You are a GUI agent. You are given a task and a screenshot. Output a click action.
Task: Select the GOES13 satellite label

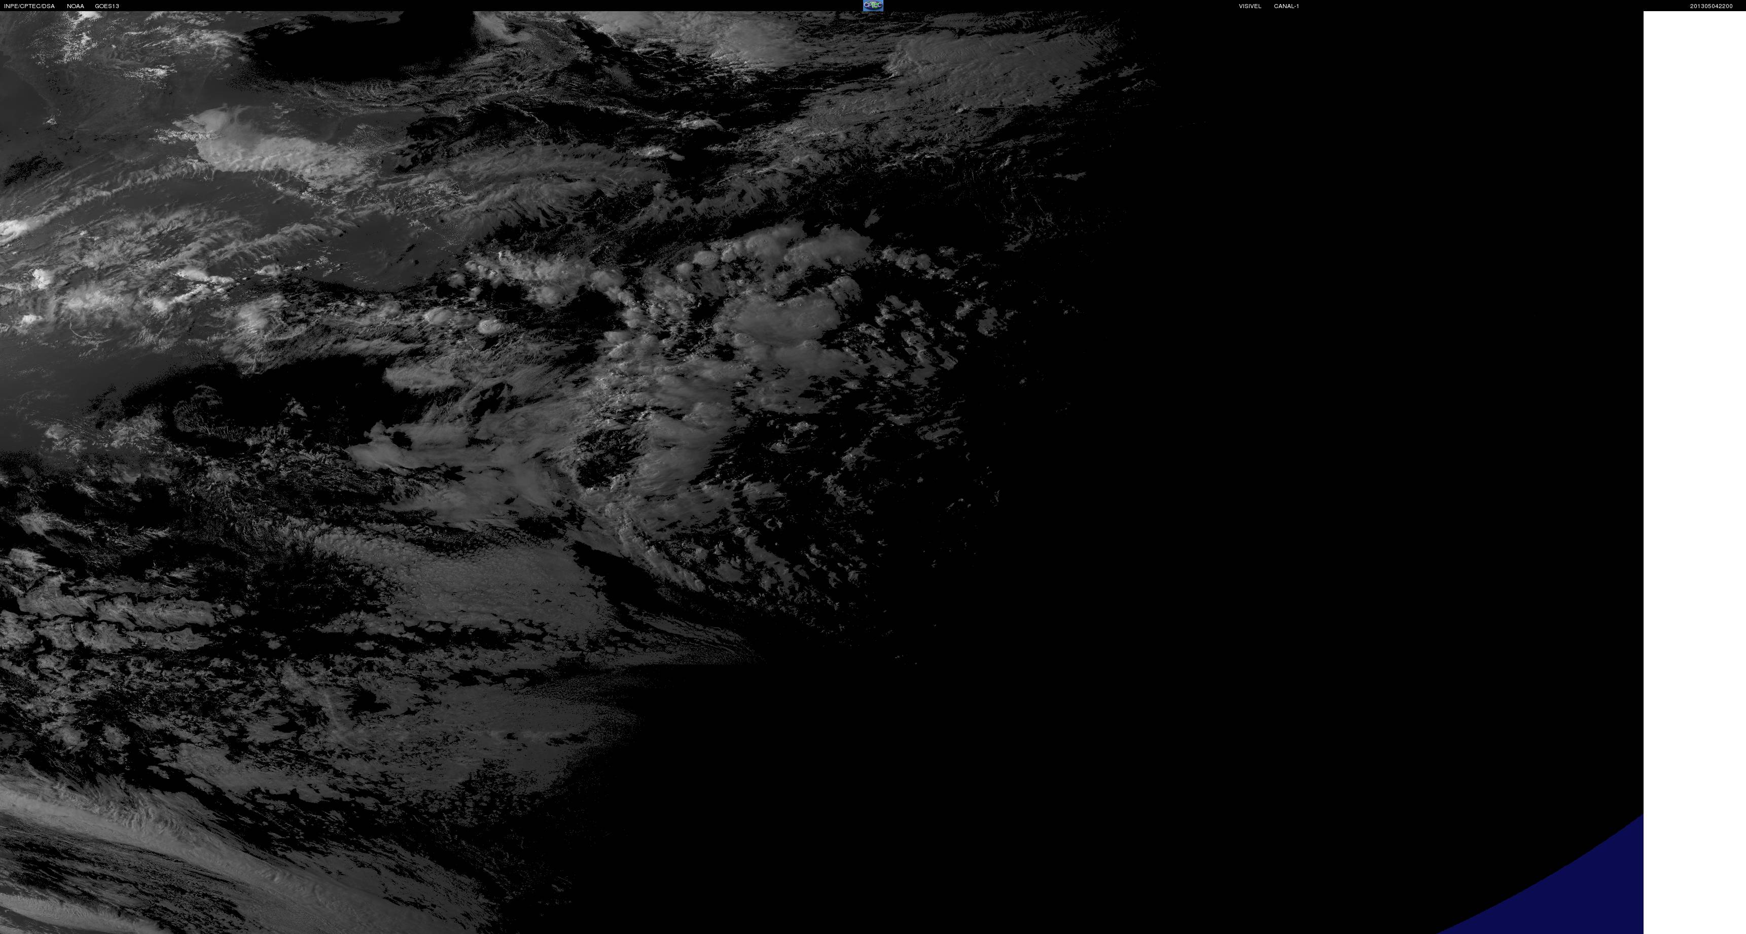tap(107, 6)
